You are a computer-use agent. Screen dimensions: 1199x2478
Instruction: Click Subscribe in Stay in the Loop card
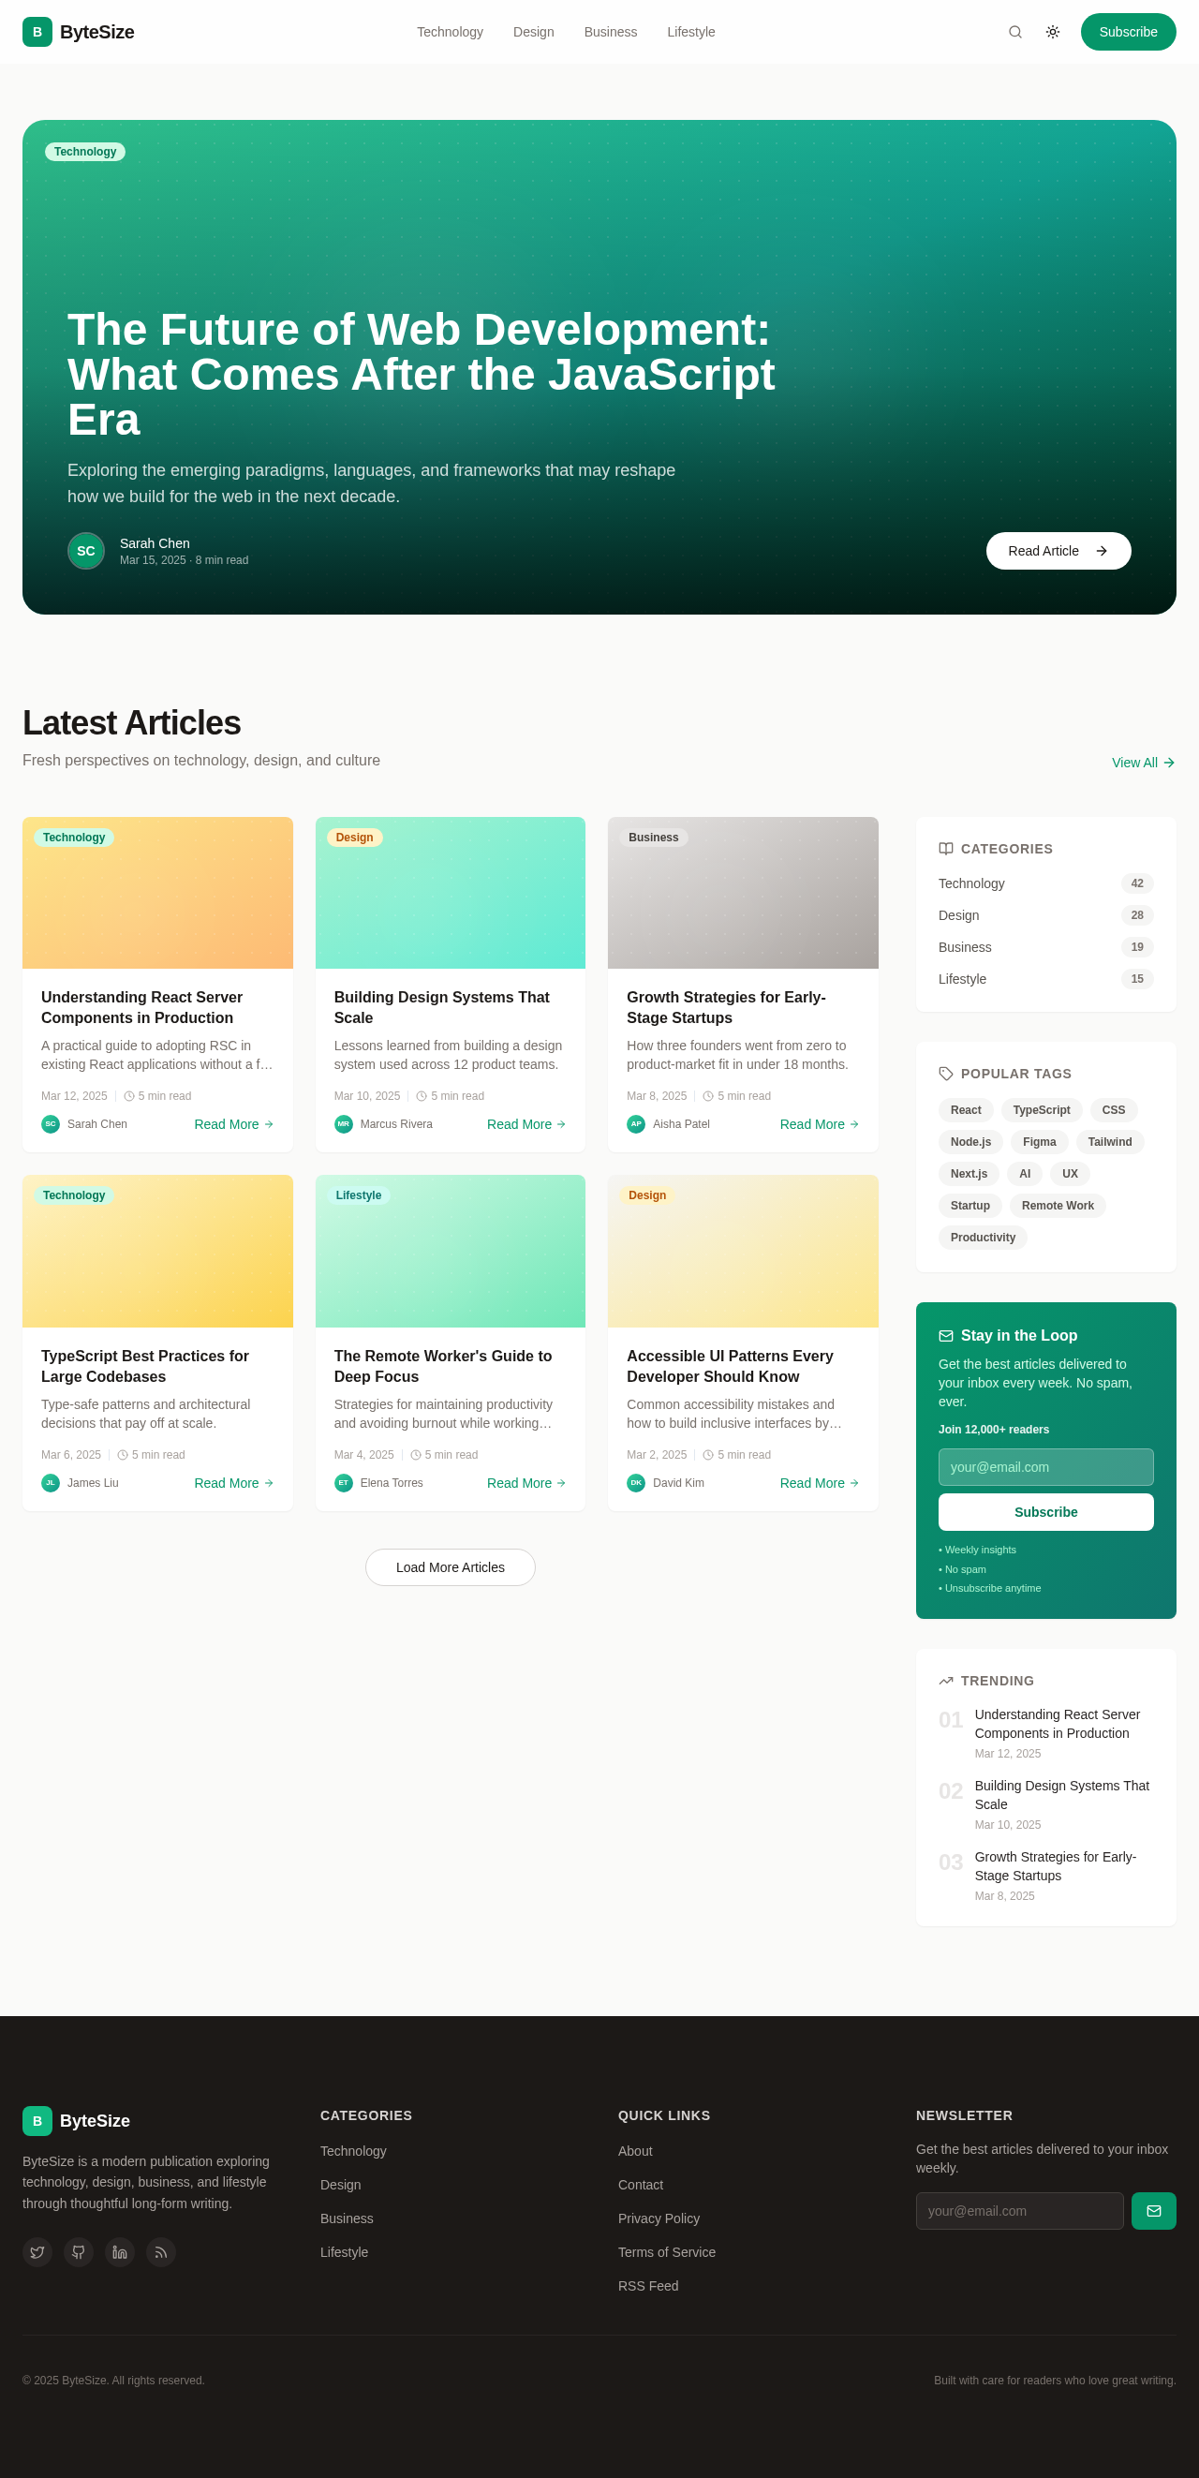click(1045, 1512)
